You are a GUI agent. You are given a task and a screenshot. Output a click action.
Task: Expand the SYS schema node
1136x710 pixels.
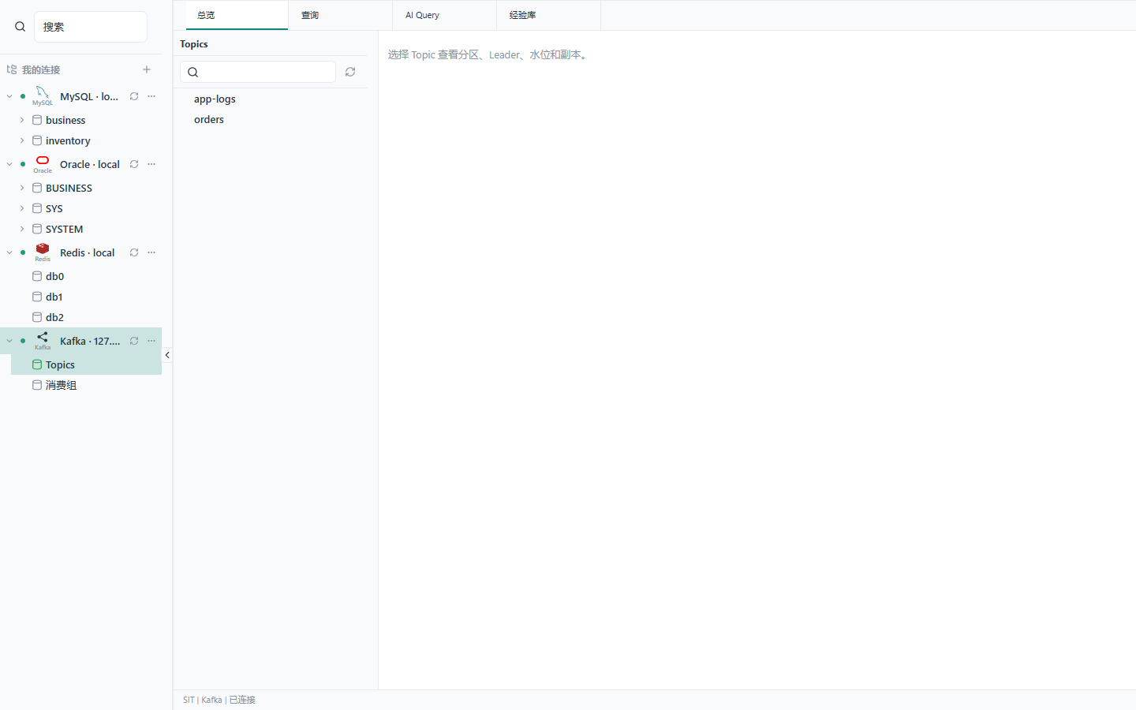tap(22, 208)
